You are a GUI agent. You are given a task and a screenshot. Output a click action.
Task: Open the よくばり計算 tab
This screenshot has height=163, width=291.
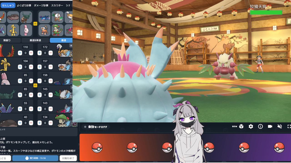(x=24, y=5)
